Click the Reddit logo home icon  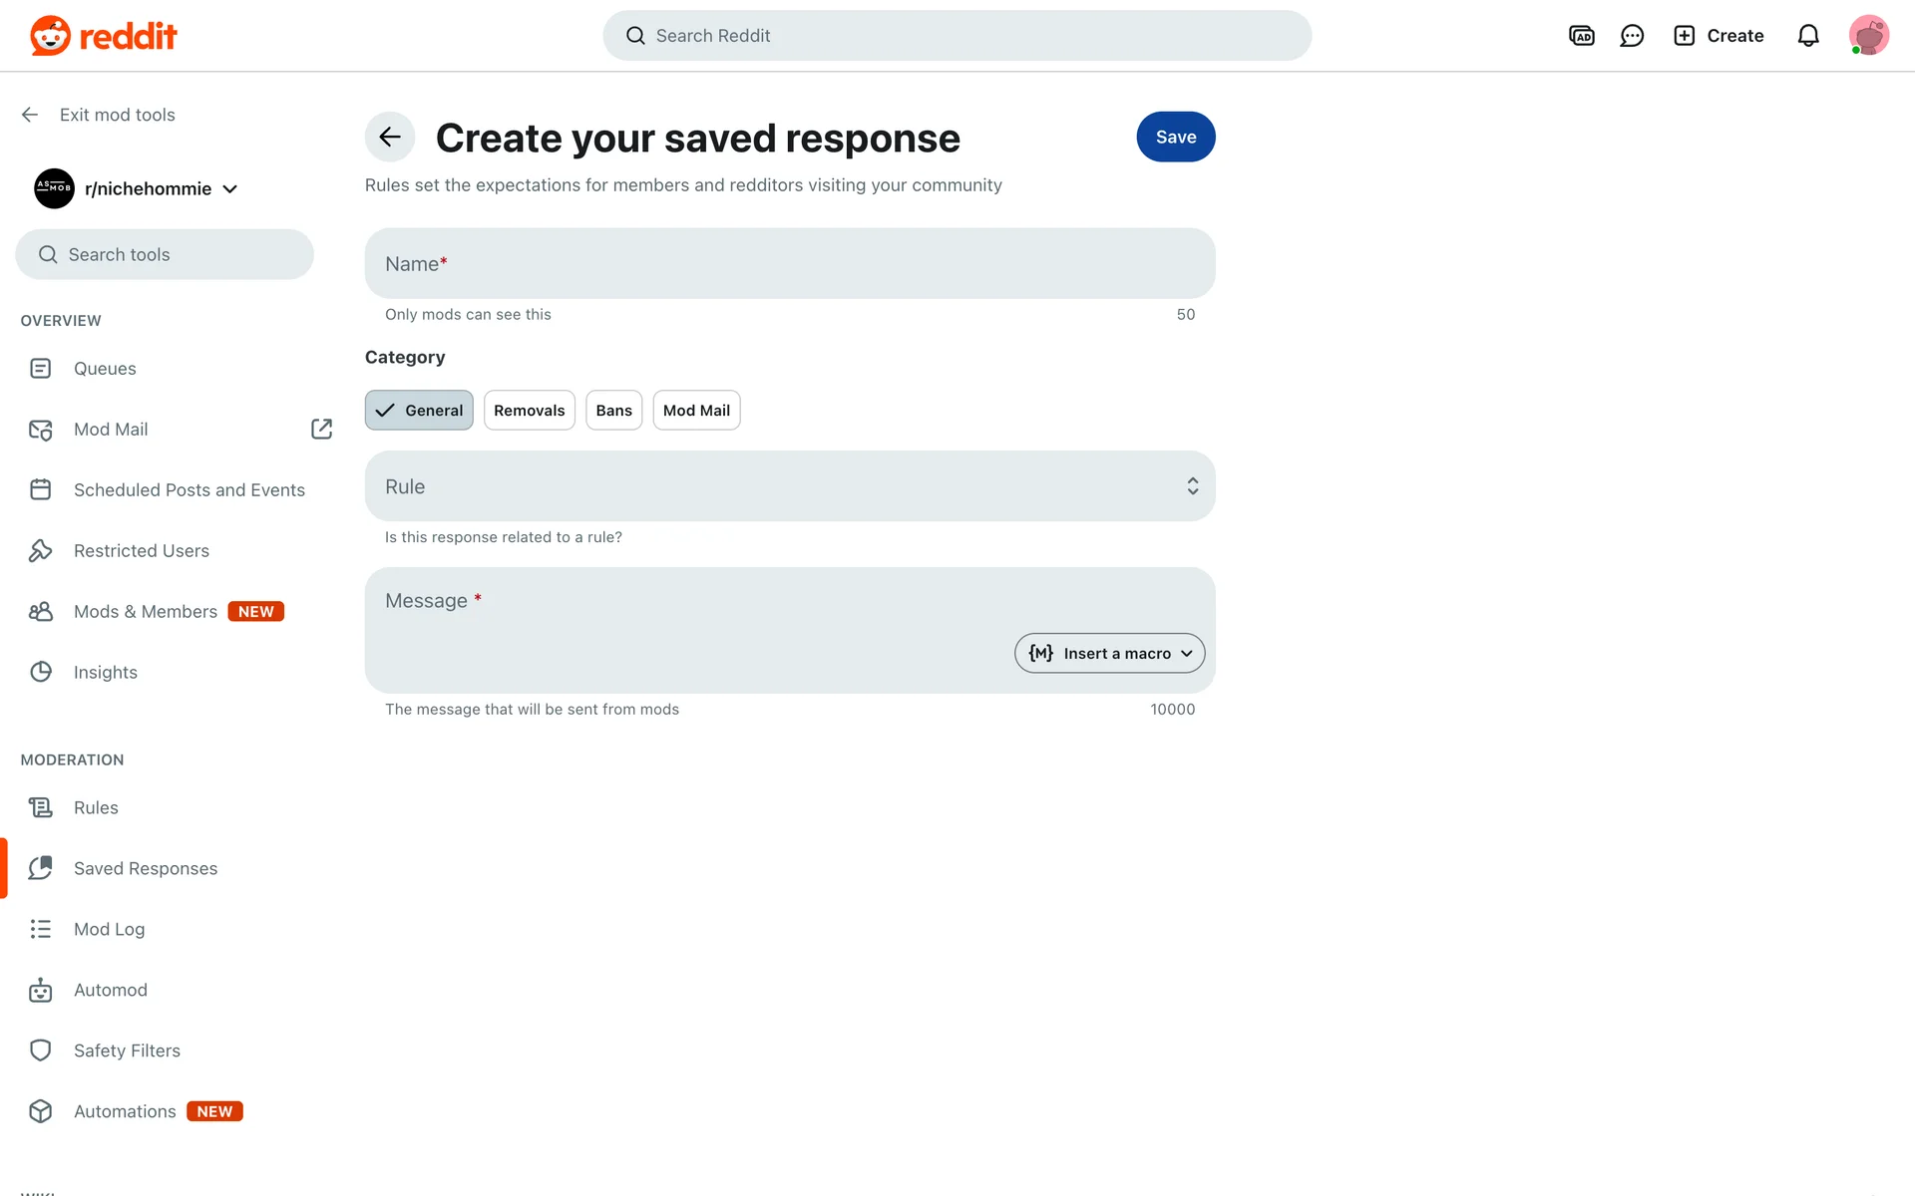tap(51, 36)
